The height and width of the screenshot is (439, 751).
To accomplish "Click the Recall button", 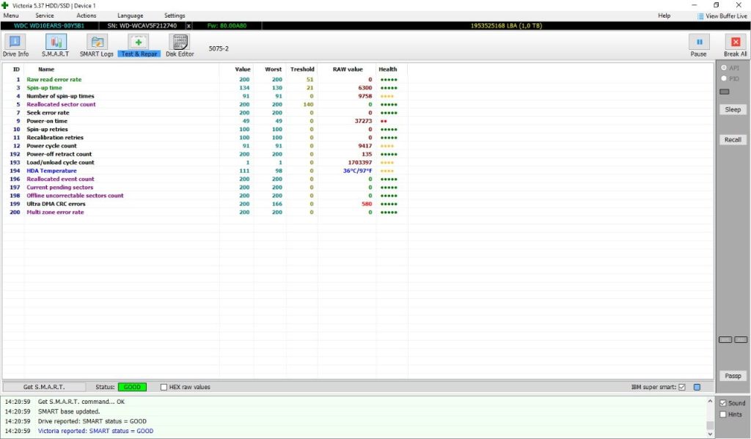I will click(x=733, y=140).
